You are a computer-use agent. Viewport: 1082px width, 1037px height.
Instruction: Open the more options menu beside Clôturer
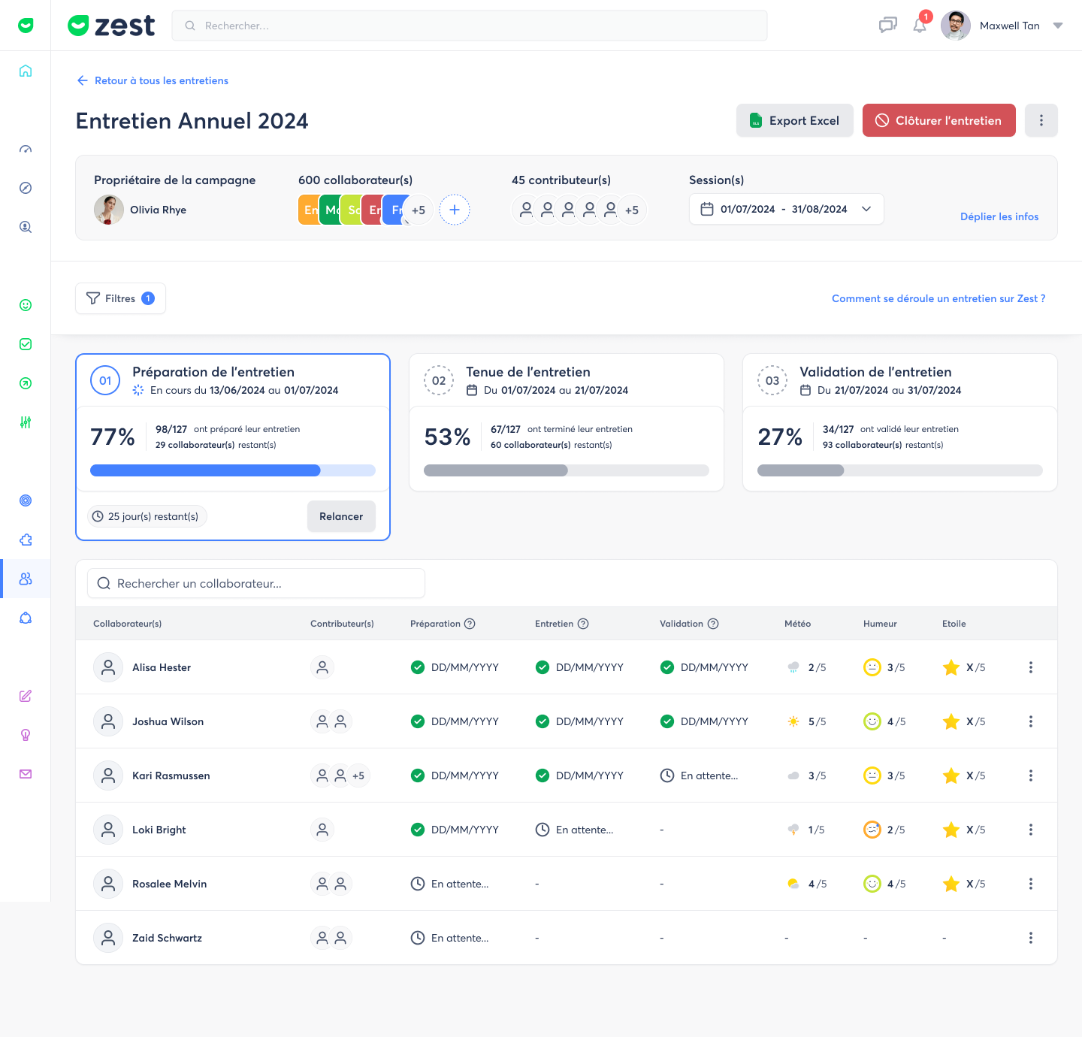point(1041,120)
